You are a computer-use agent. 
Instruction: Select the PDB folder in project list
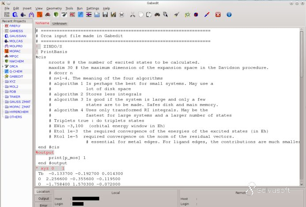tap(12, 92)
